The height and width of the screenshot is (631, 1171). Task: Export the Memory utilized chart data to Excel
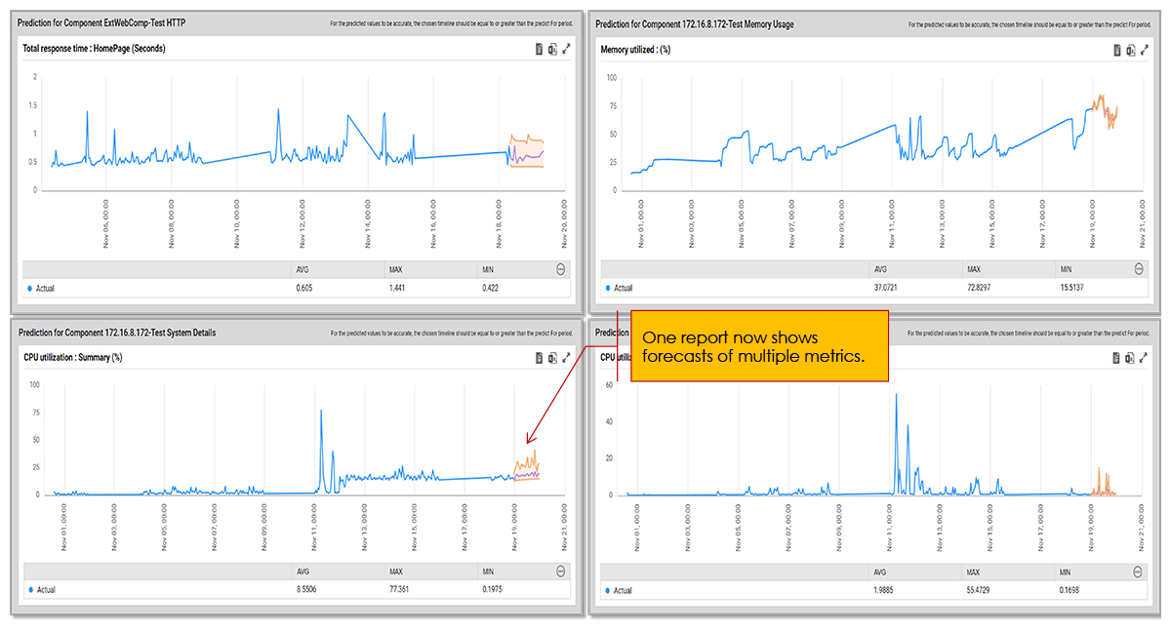(x=1130, y=50)
